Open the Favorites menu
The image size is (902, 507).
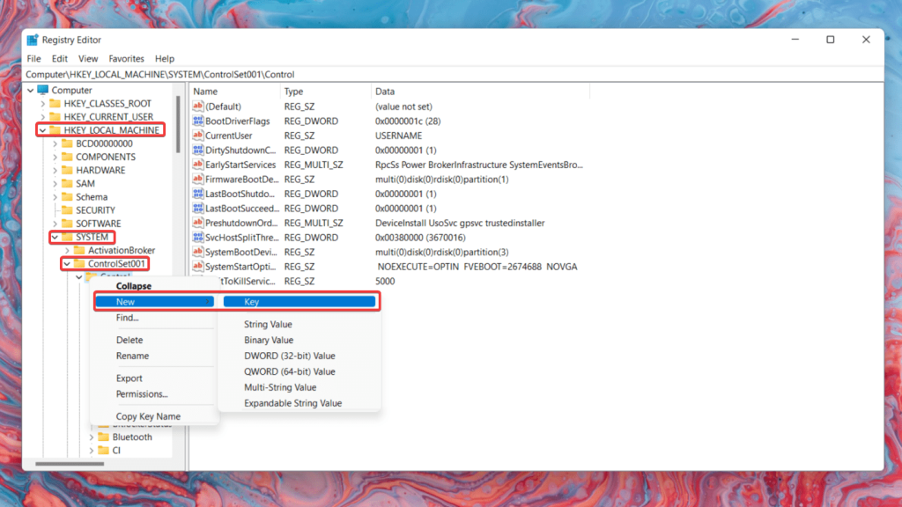click(126, 58)
